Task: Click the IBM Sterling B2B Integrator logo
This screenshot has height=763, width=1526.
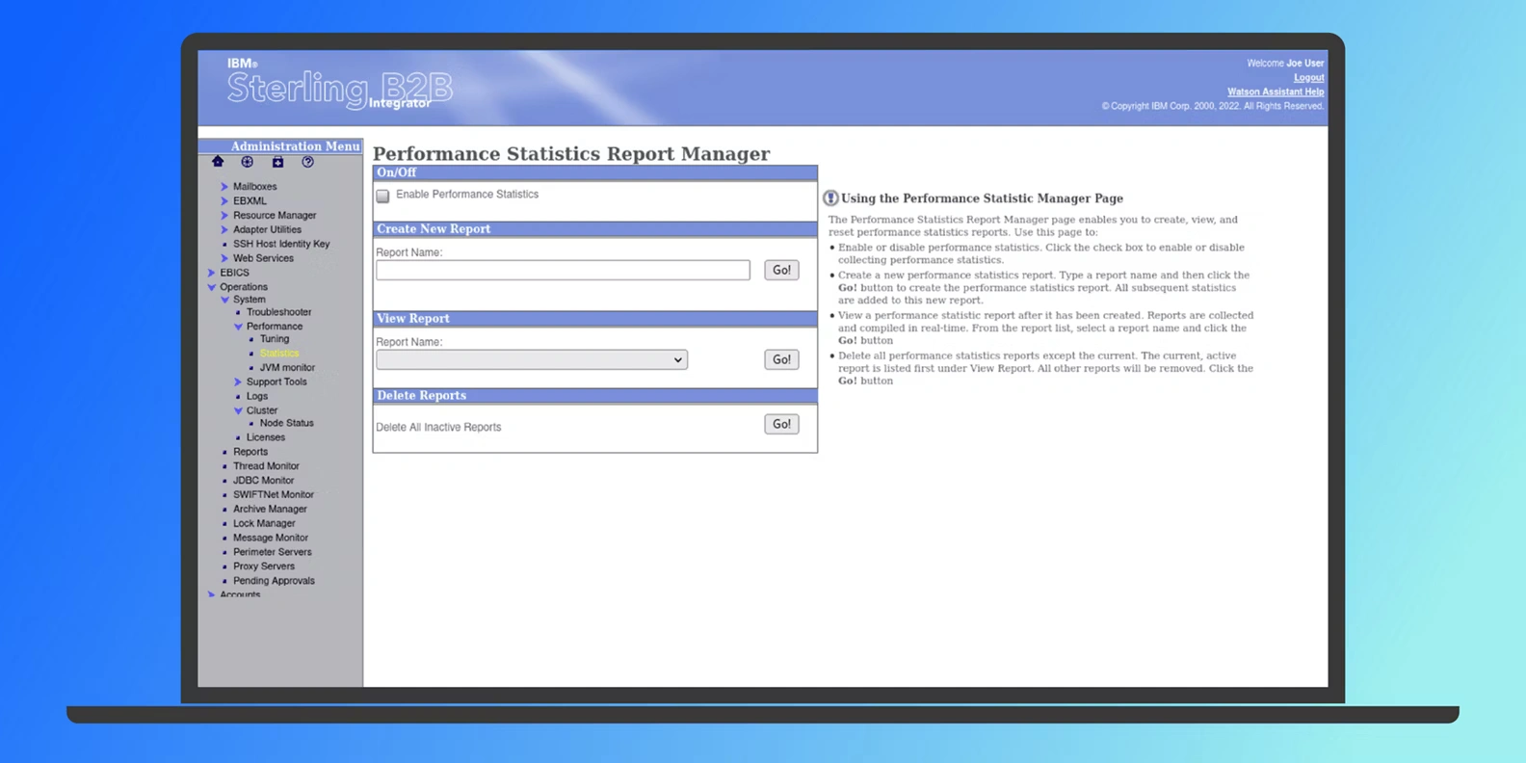Action: (x=339, y=89)
